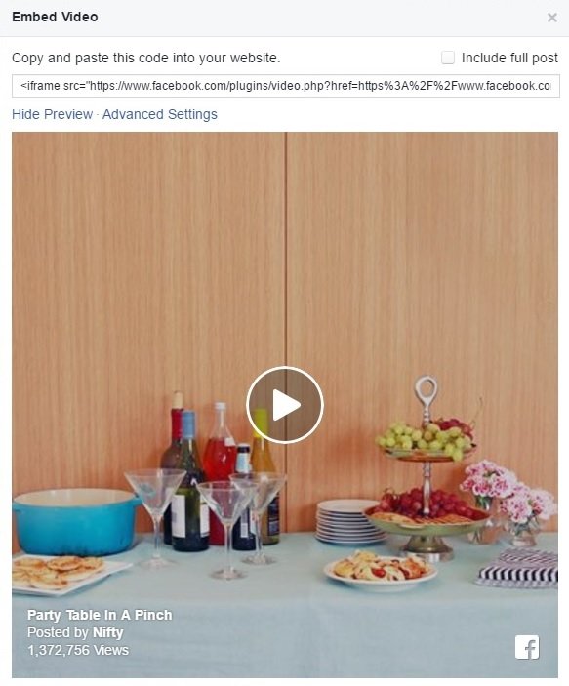Visit the Nifty page link
This screenshot has height=686, width=569.
coord(108,632)
